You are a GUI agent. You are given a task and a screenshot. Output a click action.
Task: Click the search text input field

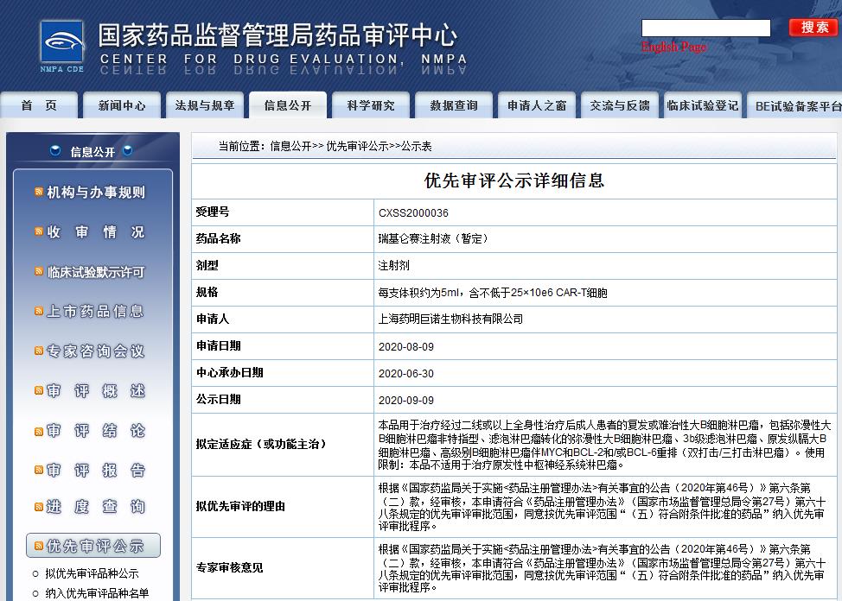click(x=705, y=28)
